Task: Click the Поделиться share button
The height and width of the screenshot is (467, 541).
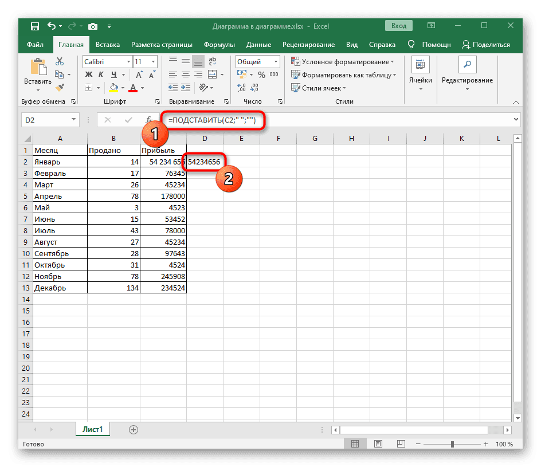Action: pyautogui.click(x=486, y=45)
